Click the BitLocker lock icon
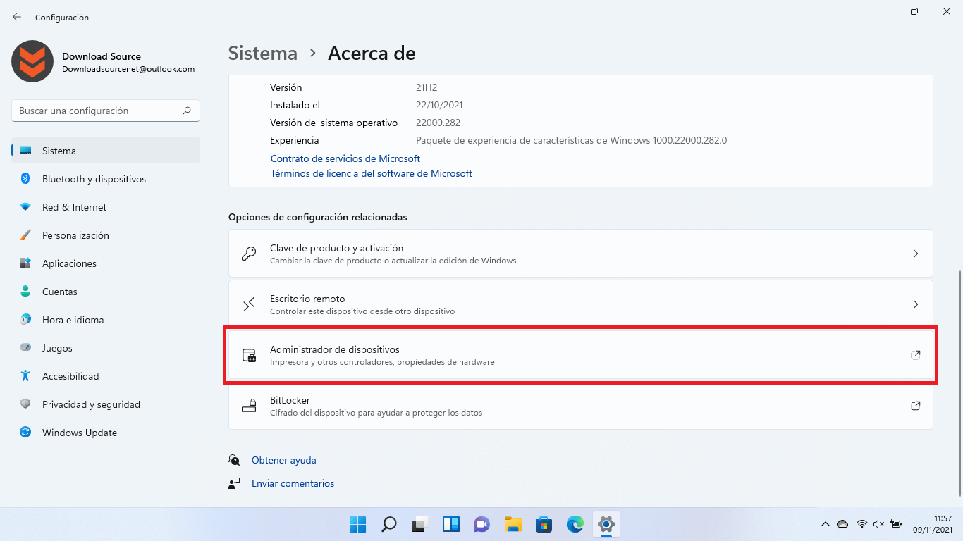This screenshot has width=963, height=541. tap(249, 406)
